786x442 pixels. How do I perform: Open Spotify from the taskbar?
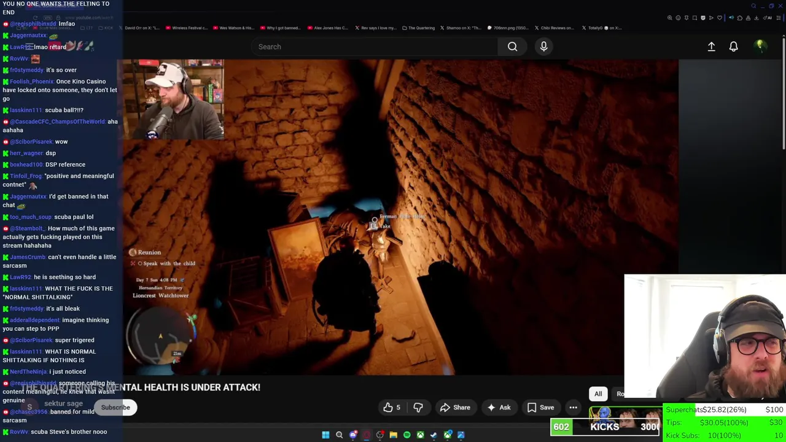point(407,435)
